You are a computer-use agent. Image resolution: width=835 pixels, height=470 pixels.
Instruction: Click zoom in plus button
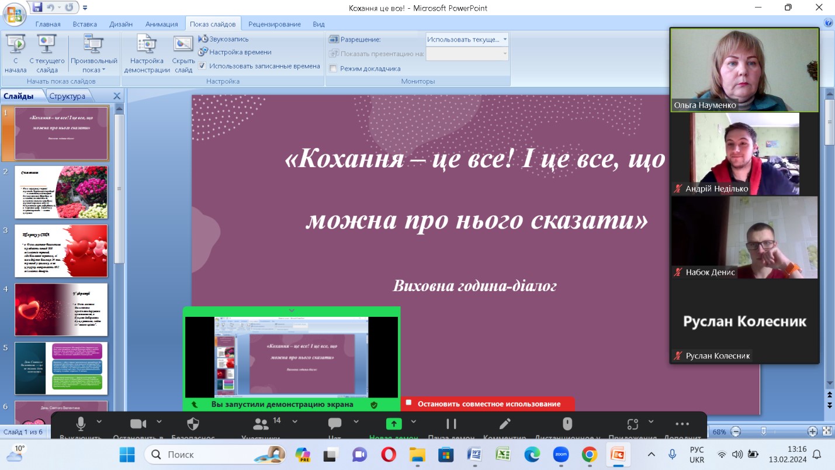[812, 431]
